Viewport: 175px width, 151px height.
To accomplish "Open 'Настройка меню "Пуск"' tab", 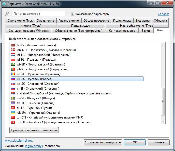I will point(137,26).
